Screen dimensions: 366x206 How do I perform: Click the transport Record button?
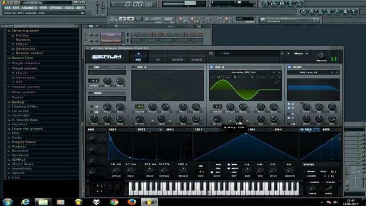[x=138, y=19]
